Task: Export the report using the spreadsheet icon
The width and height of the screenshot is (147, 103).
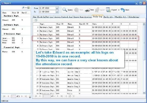Action: click(108, 10)
